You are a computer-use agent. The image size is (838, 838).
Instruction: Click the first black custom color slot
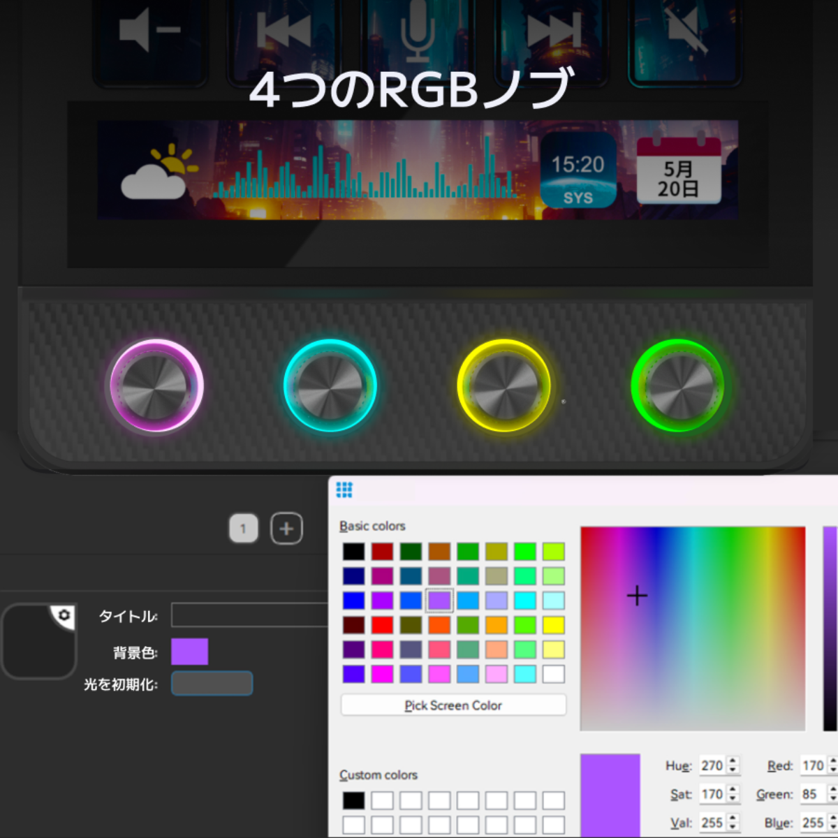[353, 800]
